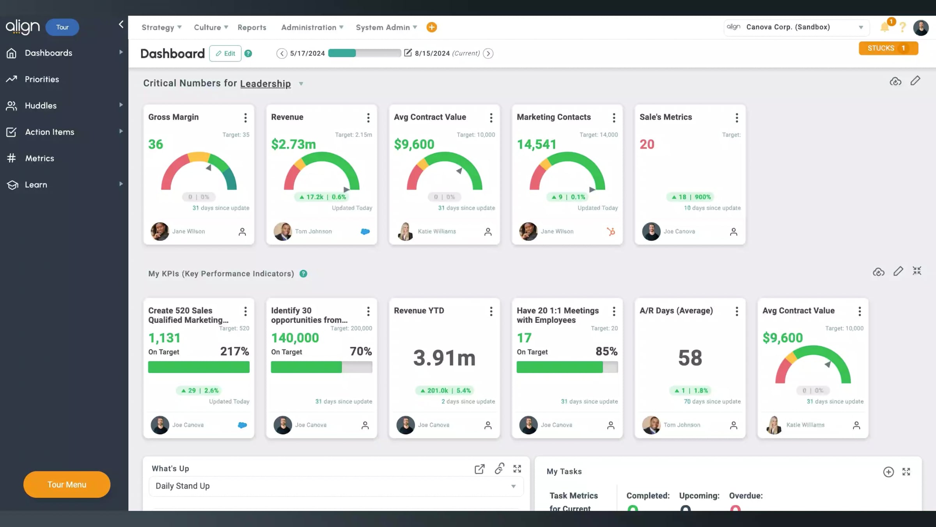Click the quarter progress bar
Viewport: 936px width, 527px height.
[x=364, y=53]
